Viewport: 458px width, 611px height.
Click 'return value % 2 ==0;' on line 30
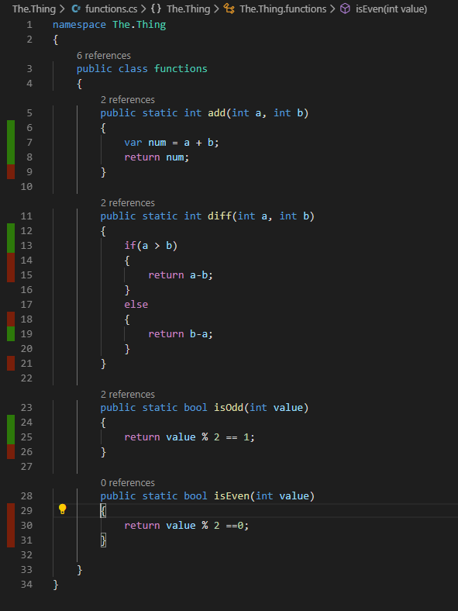187,526
